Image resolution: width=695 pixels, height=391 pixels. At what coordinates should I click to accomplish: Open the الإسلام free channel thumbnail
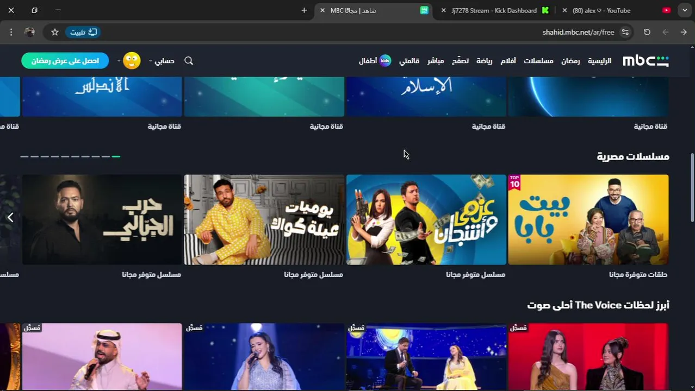[x=426, y=97]
